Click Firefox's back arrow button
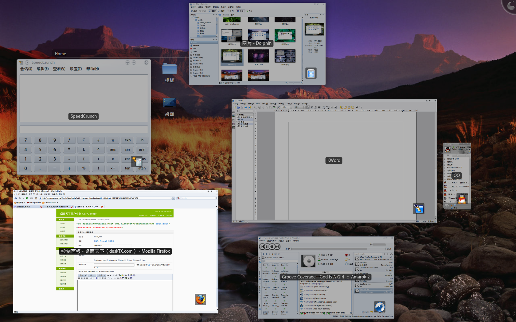The height and width of the screenshot is (322, 516). click(16, 198)
